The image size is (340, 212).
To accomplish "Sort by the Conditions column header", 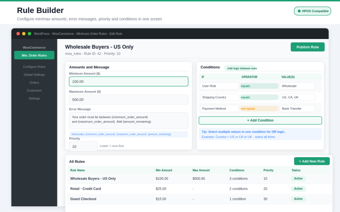I will tap(237, 170).
